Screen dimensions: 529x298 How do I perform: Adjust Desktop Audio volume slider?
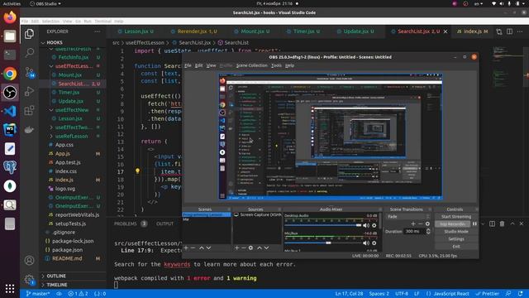coord(323,225)
